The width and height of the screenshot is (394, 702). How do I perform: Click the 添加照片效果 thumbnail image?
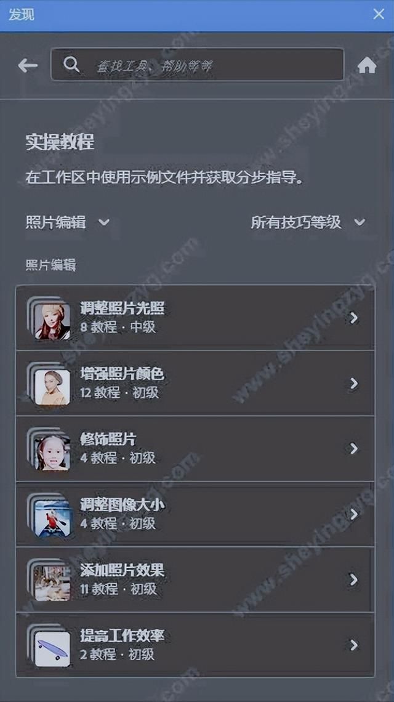(x=52, y=583)
